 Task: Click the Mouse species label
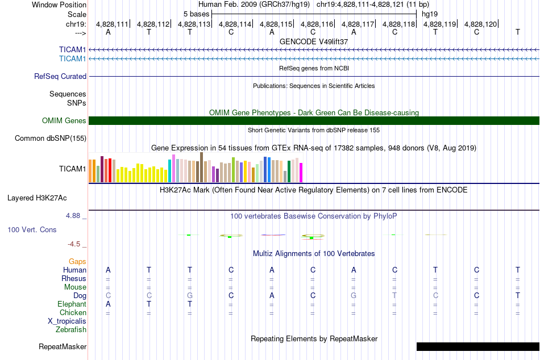(x=75, y=287)
